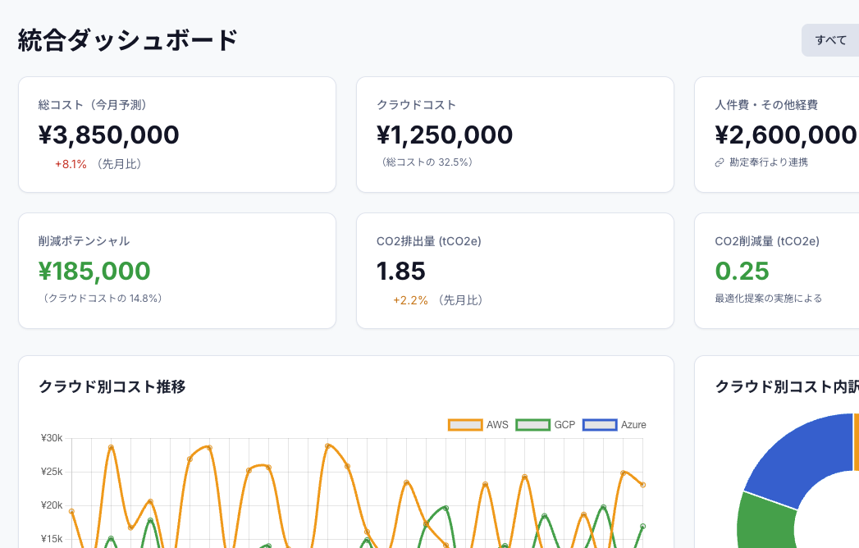Open the すべて filter selector
This screenshot has width=859, height=548.
829,39
